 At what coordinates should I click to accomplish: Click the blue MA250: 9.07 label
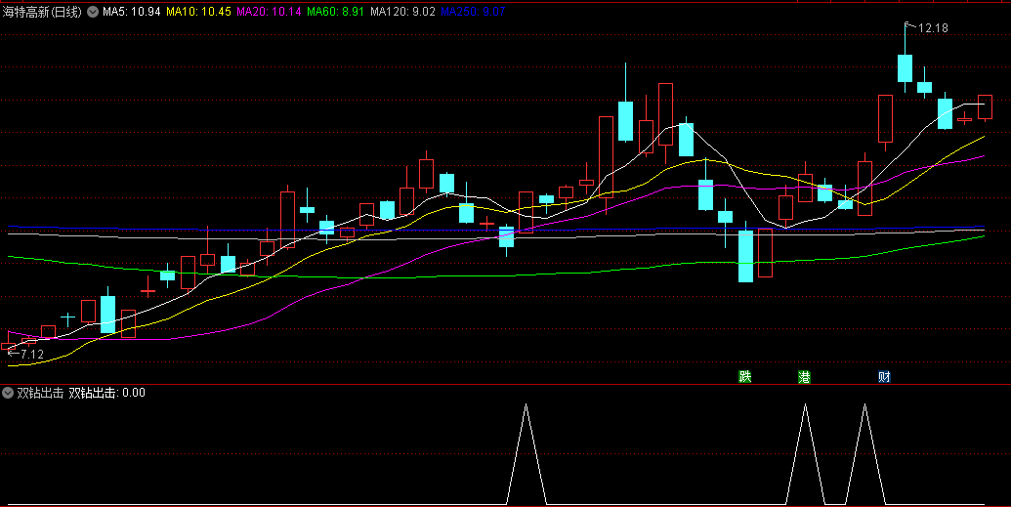(x=473, y=12)
